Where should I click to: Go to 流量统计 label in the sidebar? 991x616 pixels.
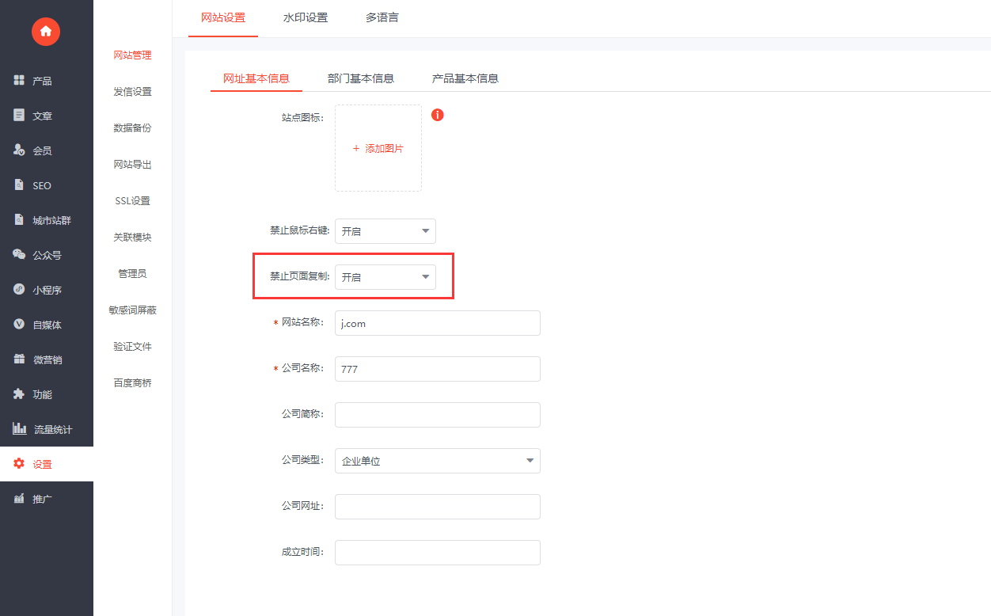tap(53, 429)
